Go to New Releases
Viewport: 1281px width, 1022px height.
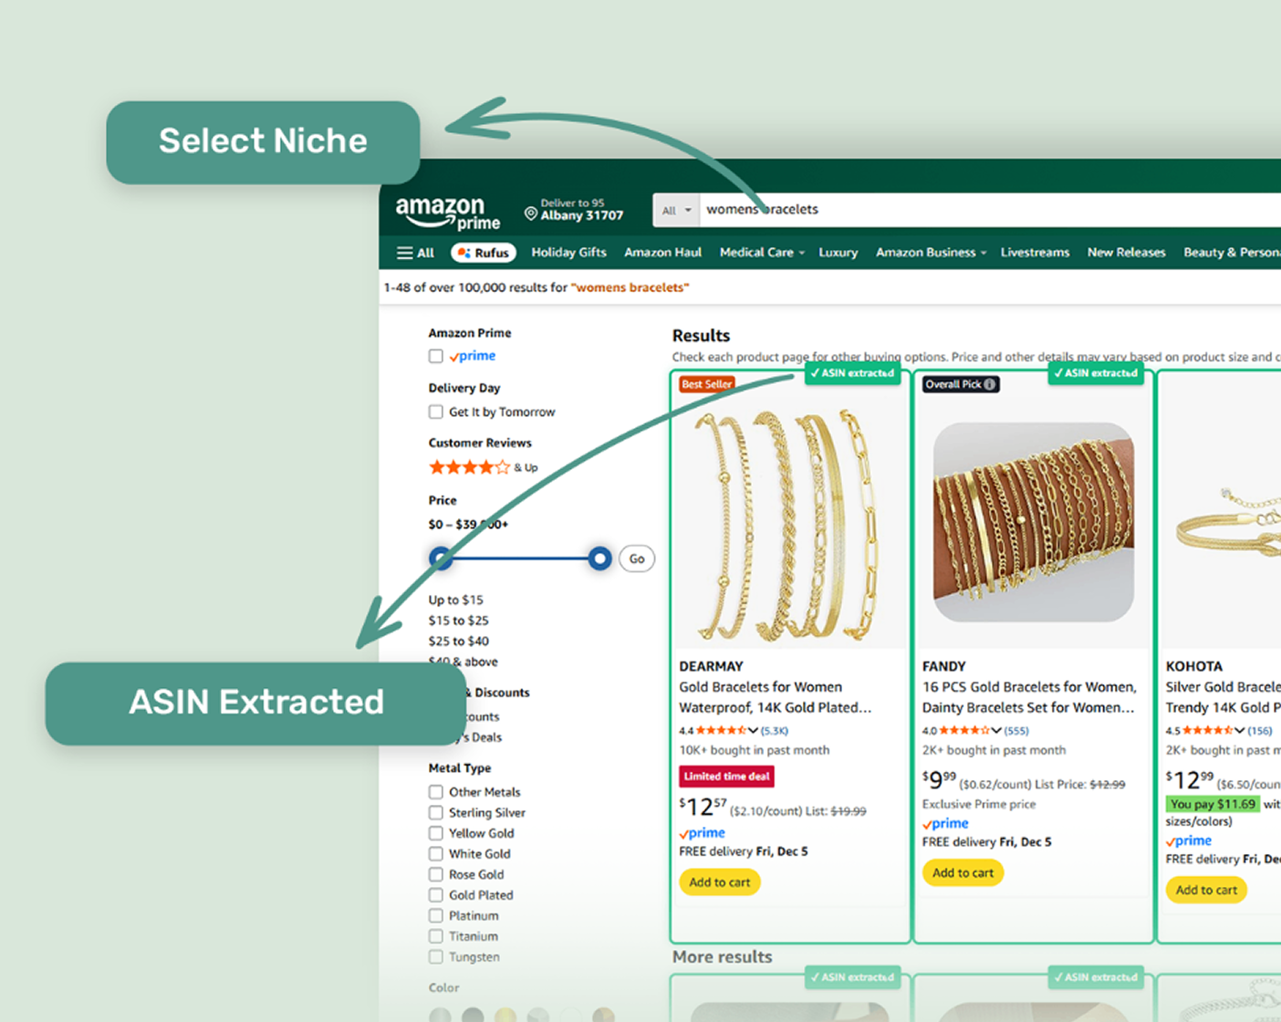(x=1126, y=253)
